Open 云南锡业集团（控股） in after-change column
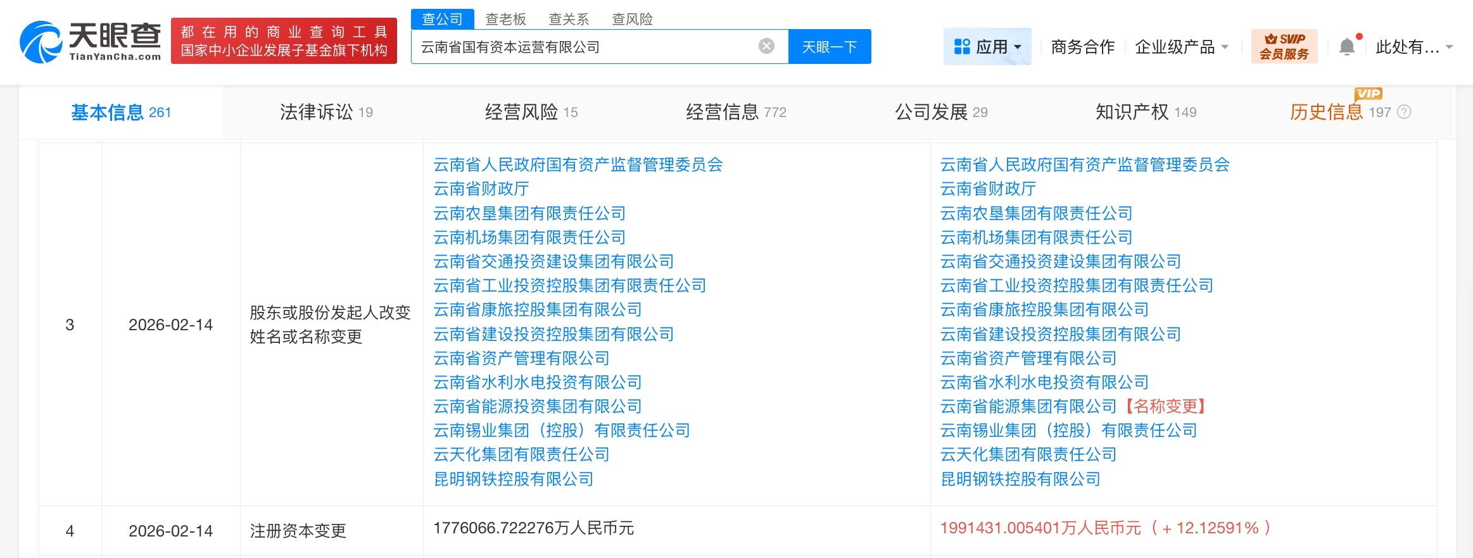This screenshot has width=1473, height=558. coord(1069,430)
